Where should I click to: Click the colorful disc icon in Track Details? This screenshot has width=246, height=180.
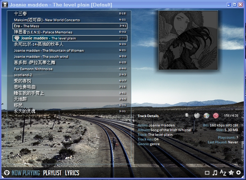click(206, 116)
